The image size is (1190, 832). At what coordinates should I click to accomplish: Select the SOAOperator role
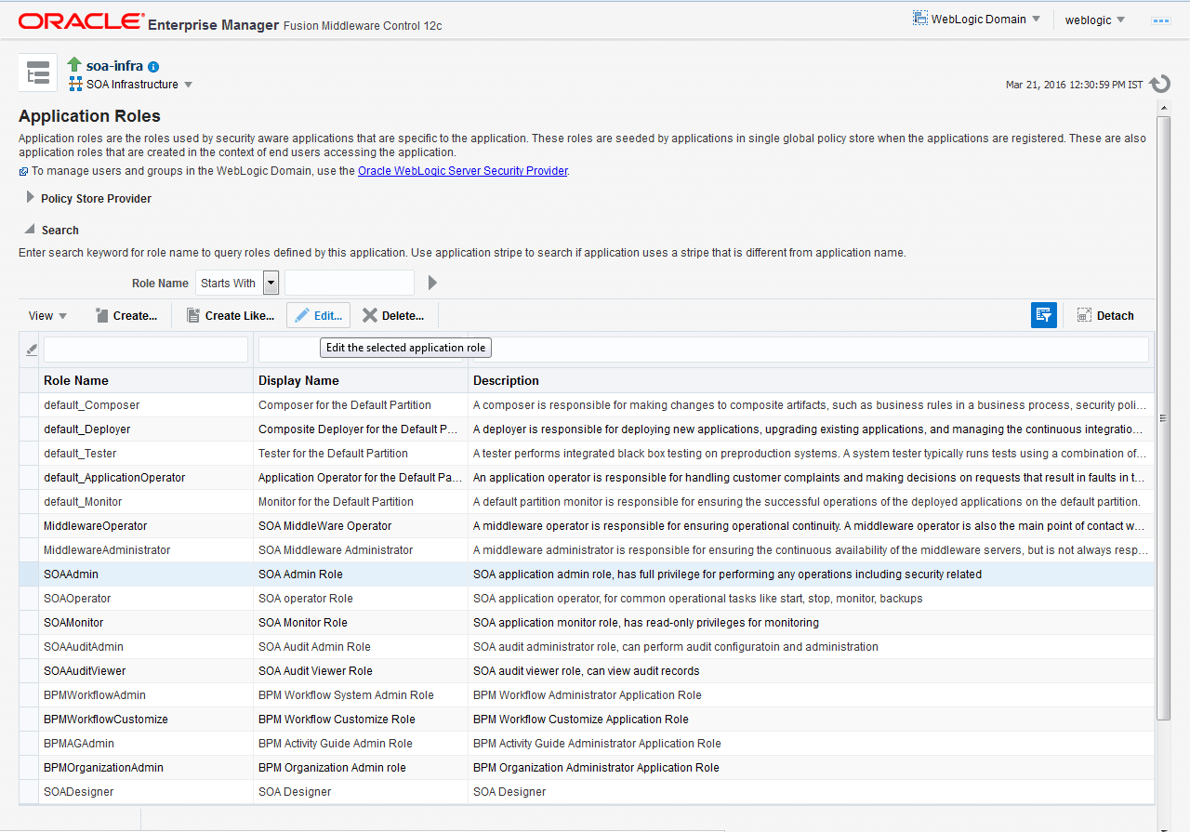click(x=77, y=599)
